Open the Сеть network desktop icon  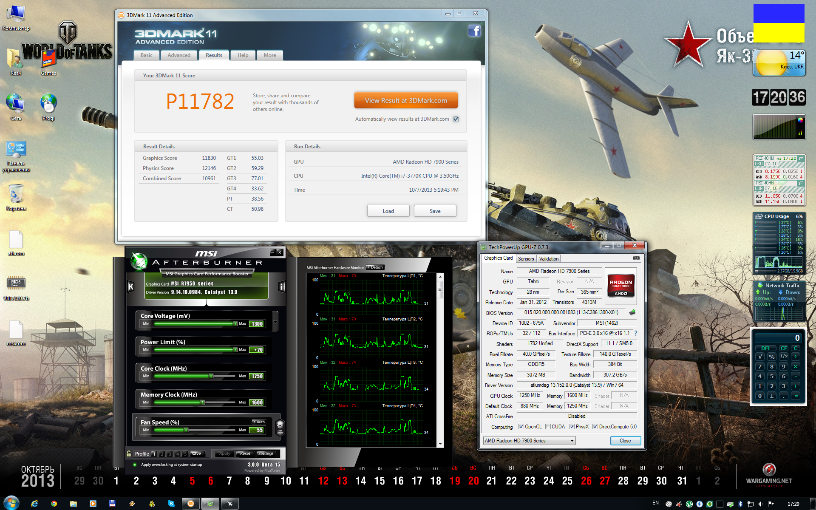[16, 107]
